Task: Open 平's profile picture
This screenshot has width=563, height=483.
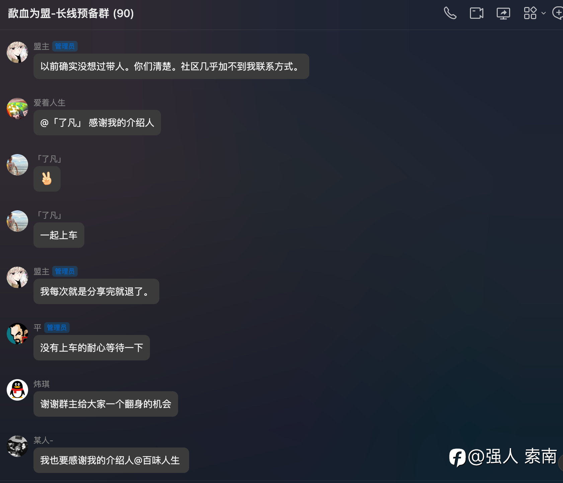Action: coord(17,334)
